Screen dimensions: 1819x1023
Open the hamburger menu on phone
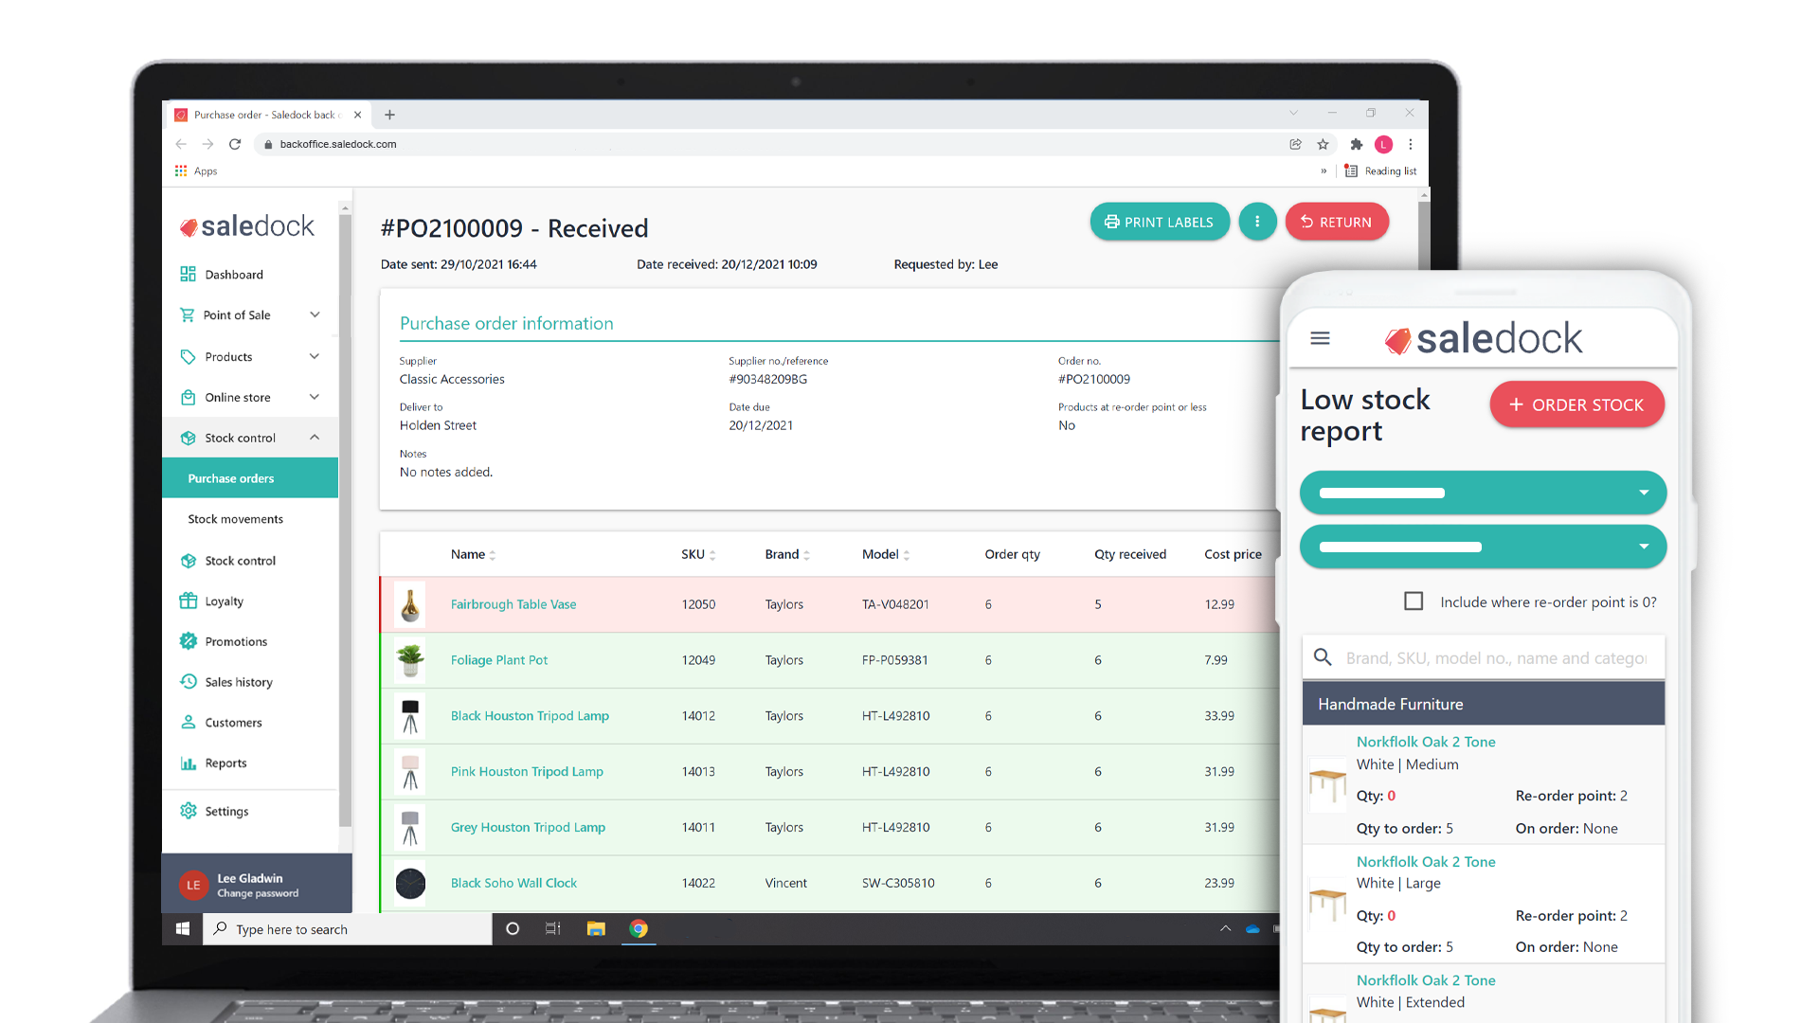(x=1320, y=338)
